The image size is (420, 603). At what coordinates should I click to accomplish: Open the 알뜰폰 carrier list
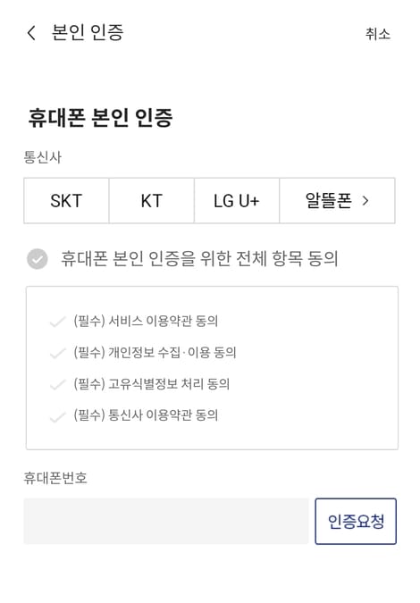[x=337, y=201]
